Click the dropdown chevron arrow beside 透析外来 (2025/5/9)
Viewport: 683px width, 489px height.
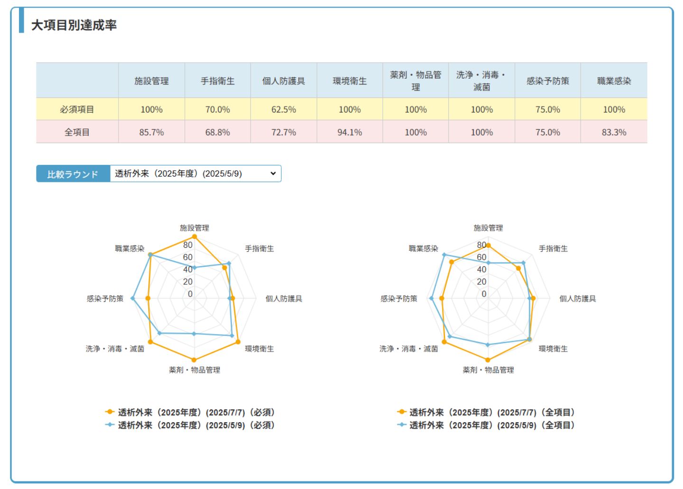(x=273, y=174)
